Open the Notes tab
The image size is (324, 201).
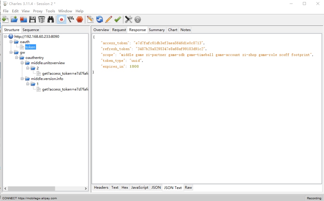(x=185, y=30)
